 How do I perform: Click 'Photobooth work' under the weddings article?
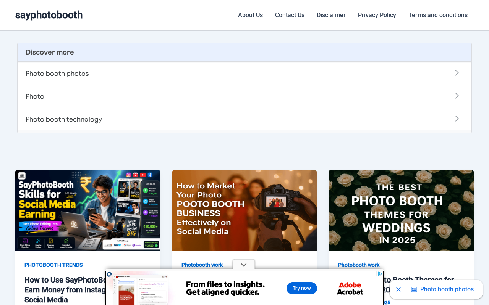(359, 265)
